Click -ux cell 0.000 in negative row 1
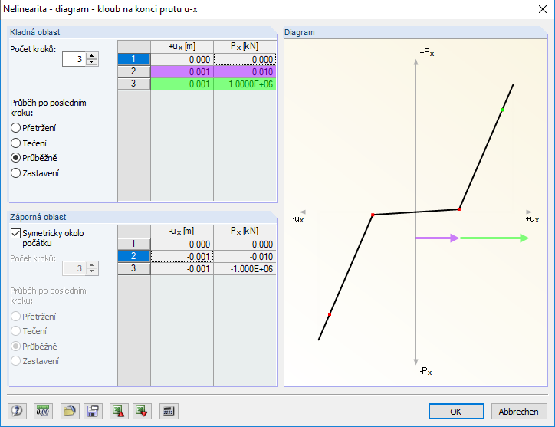Image resolution: width=555 pixels, height=427 pixels. pos(182,245)
